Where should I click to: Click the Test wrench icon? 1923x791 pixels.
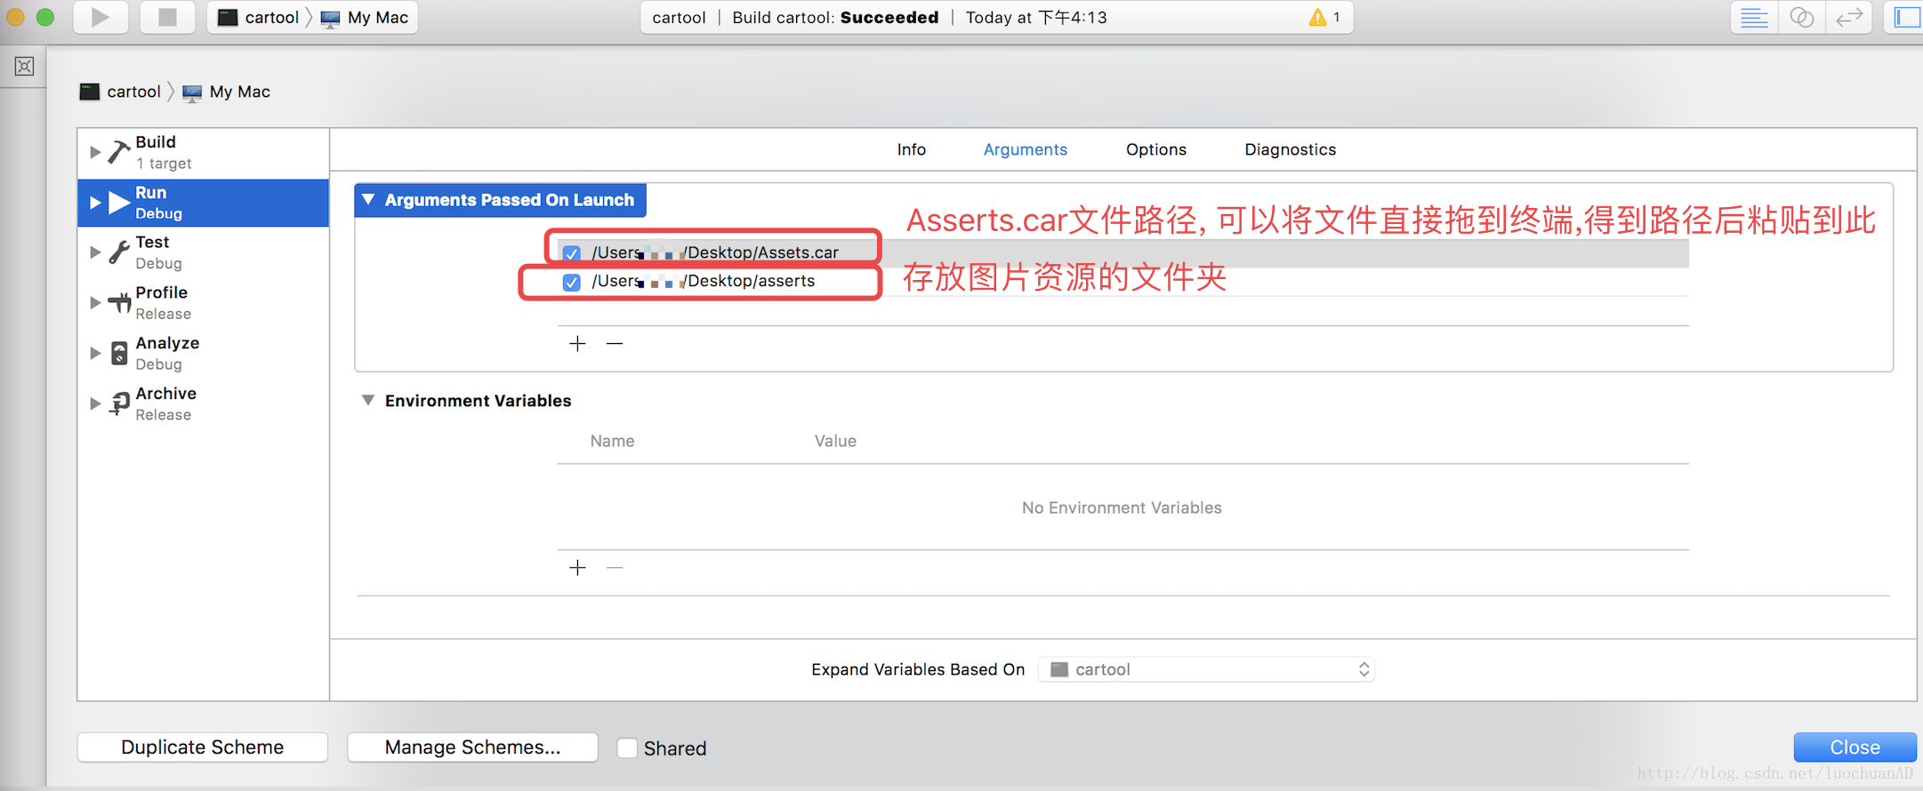119,252
